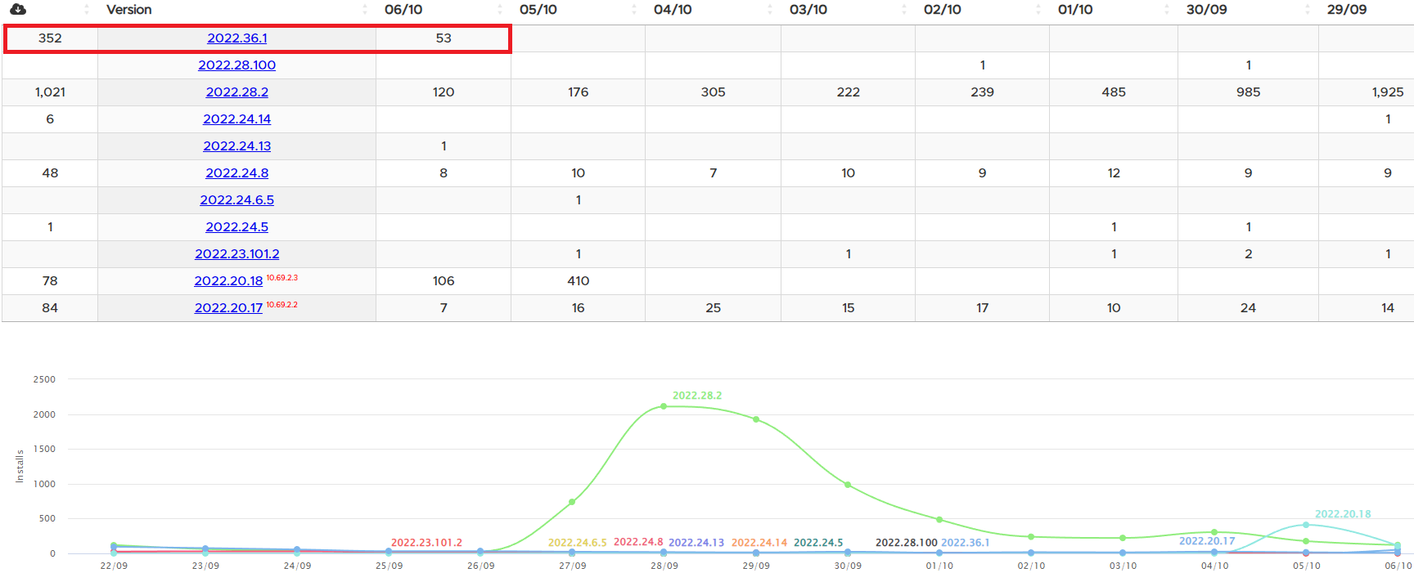The width and height of the screenshot is (1414, 573).
Task: Click the 2022.28.2 data point on 29/09
Action: tap(756, 419)
